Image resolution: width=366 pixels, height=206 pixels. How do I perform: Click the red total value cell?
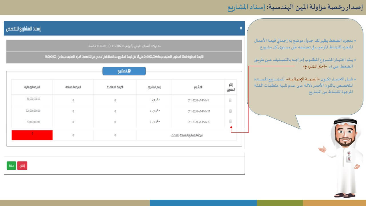32,135
